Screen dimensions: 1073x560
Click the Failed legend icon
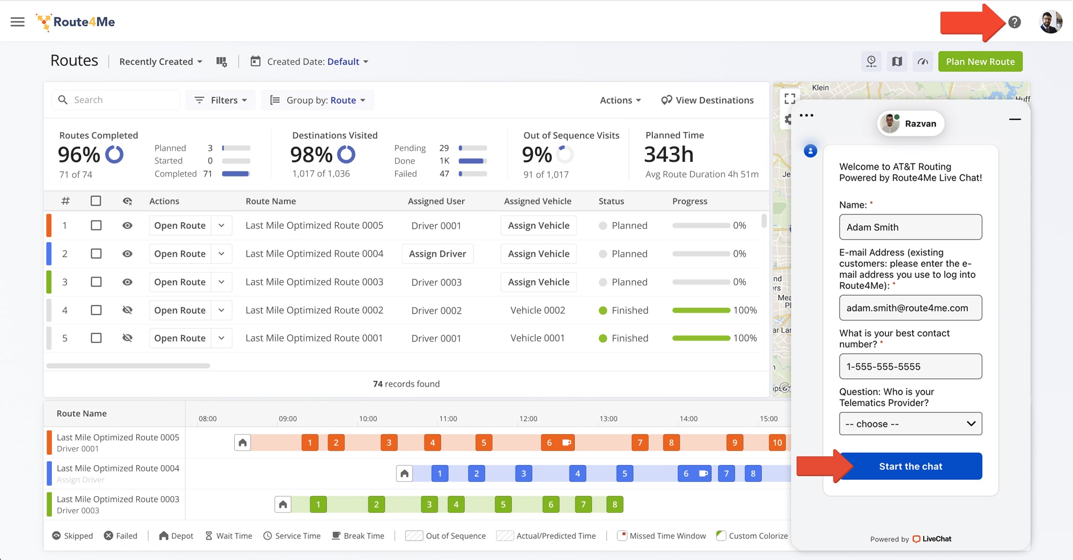(x=108, y=535)
